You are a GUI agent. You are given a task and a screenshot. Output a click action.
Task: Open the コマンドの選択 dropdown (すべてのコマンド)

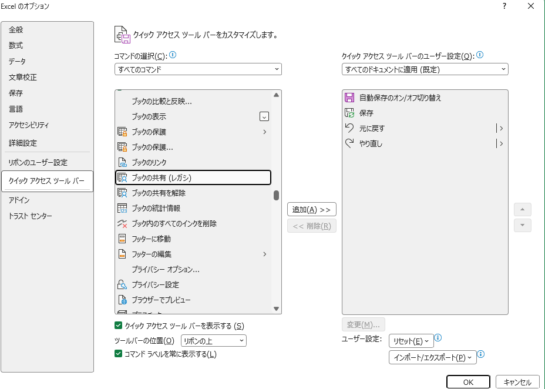(198, 69)
